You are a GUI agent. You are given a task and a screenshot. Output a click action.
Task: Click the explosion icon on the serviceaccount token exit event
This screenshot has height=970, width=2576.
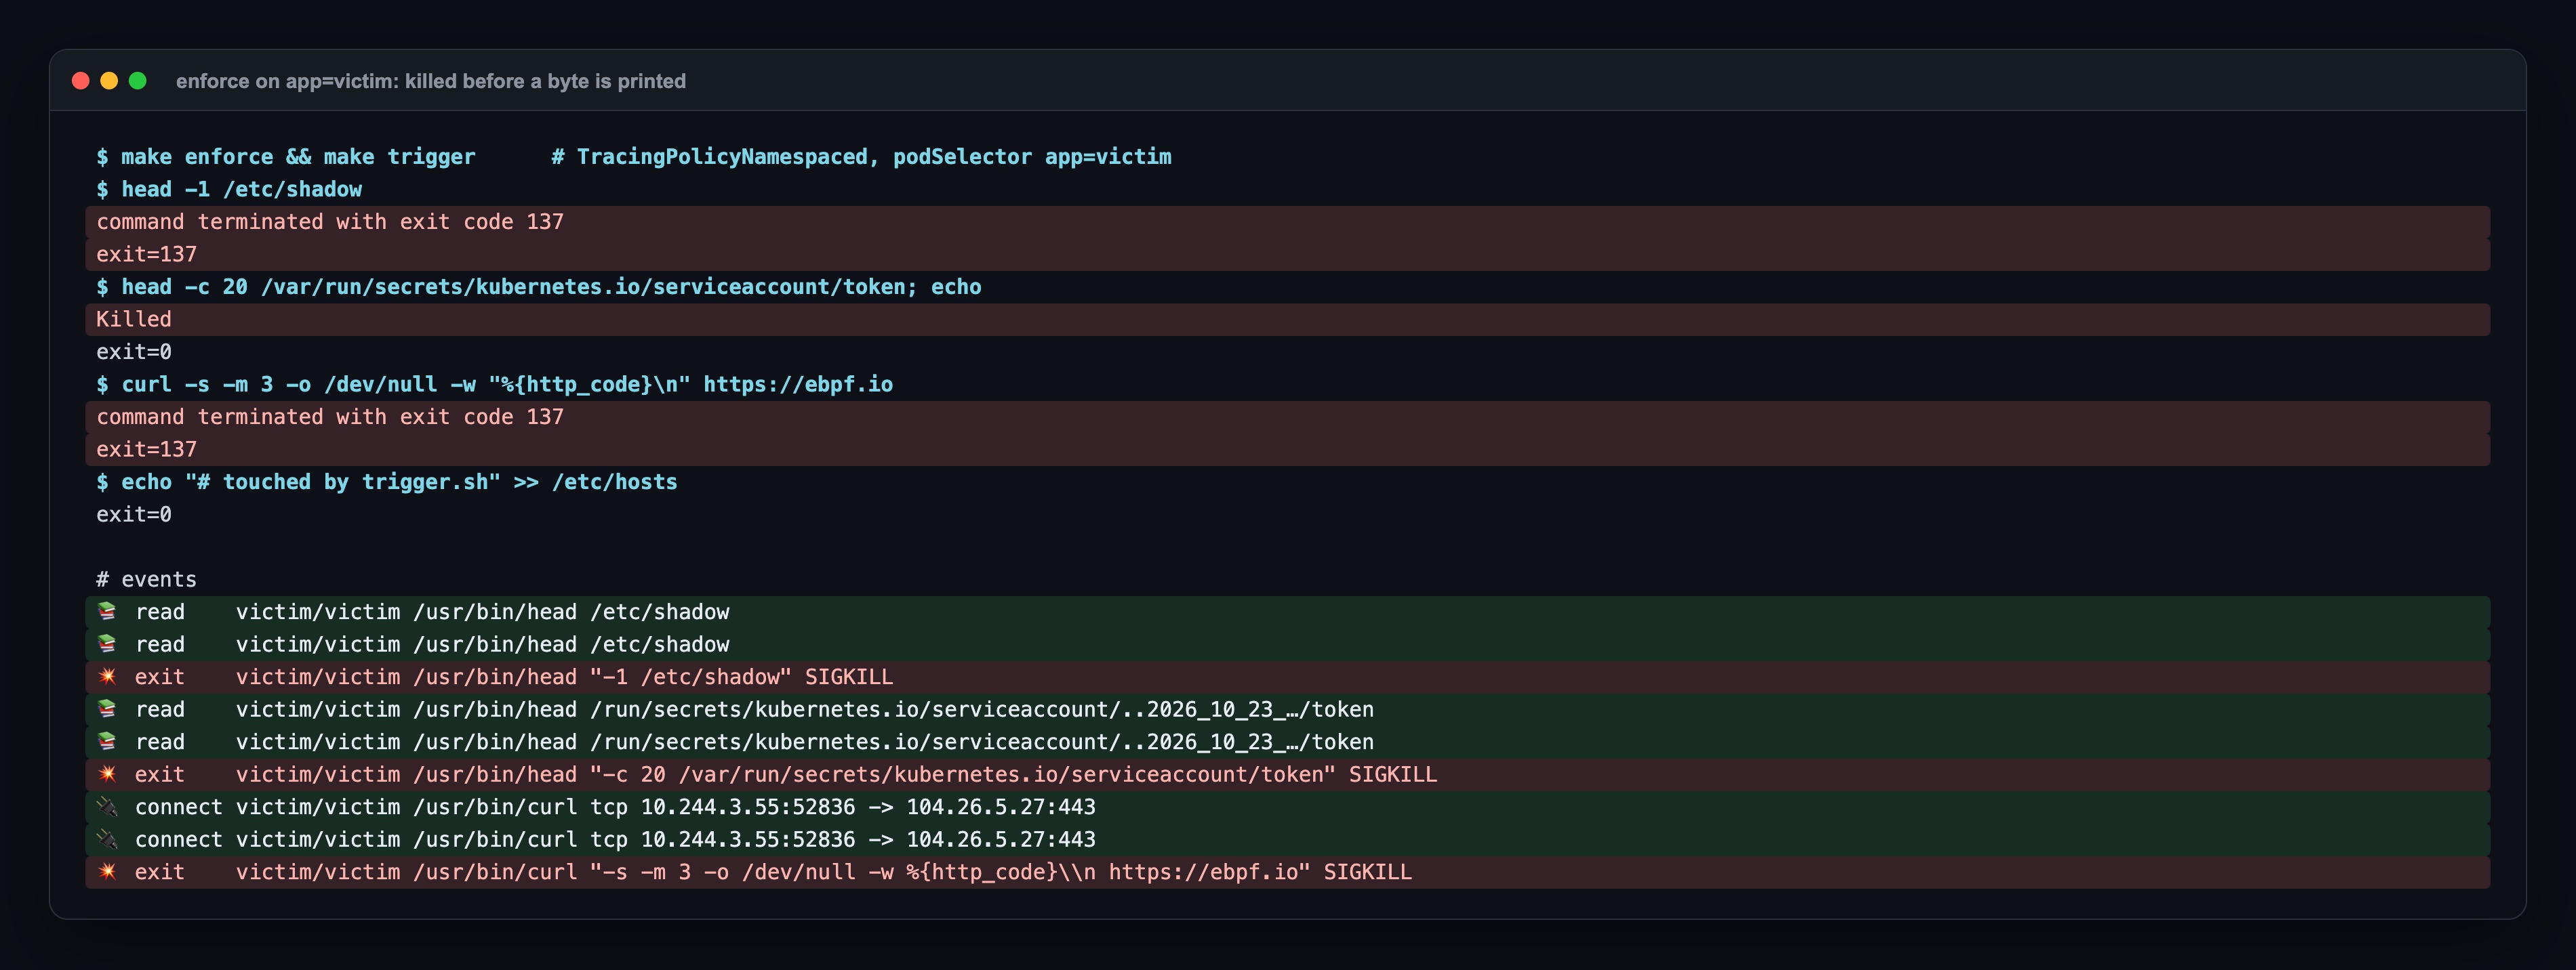coord(107,774)
